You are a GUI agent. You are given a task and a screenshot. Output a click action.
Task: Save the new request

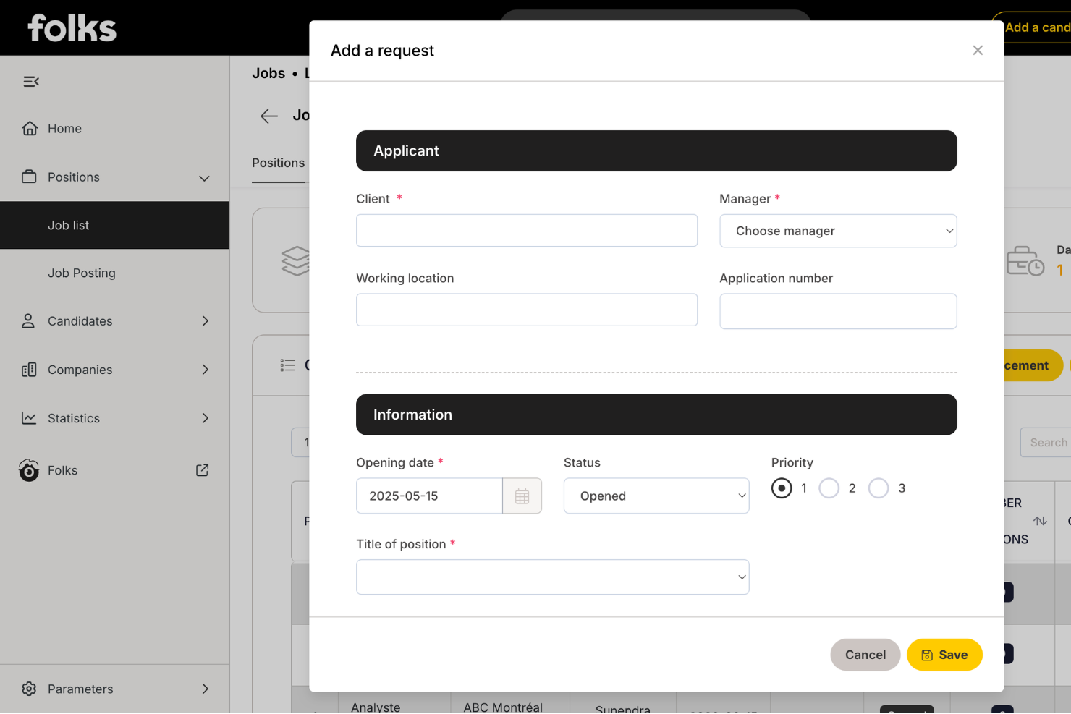944,655
